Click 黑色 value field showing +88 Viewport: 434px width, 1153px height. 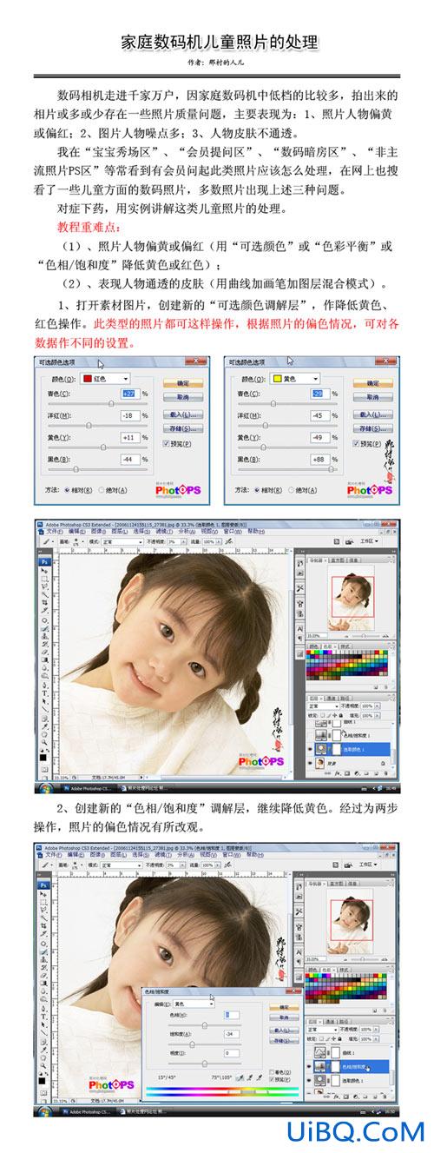tap(319, 459)
